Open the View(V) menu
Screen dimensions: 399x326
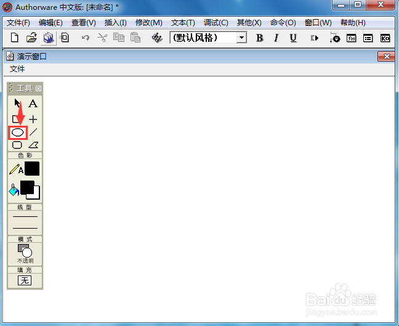(x=84, y=23)
